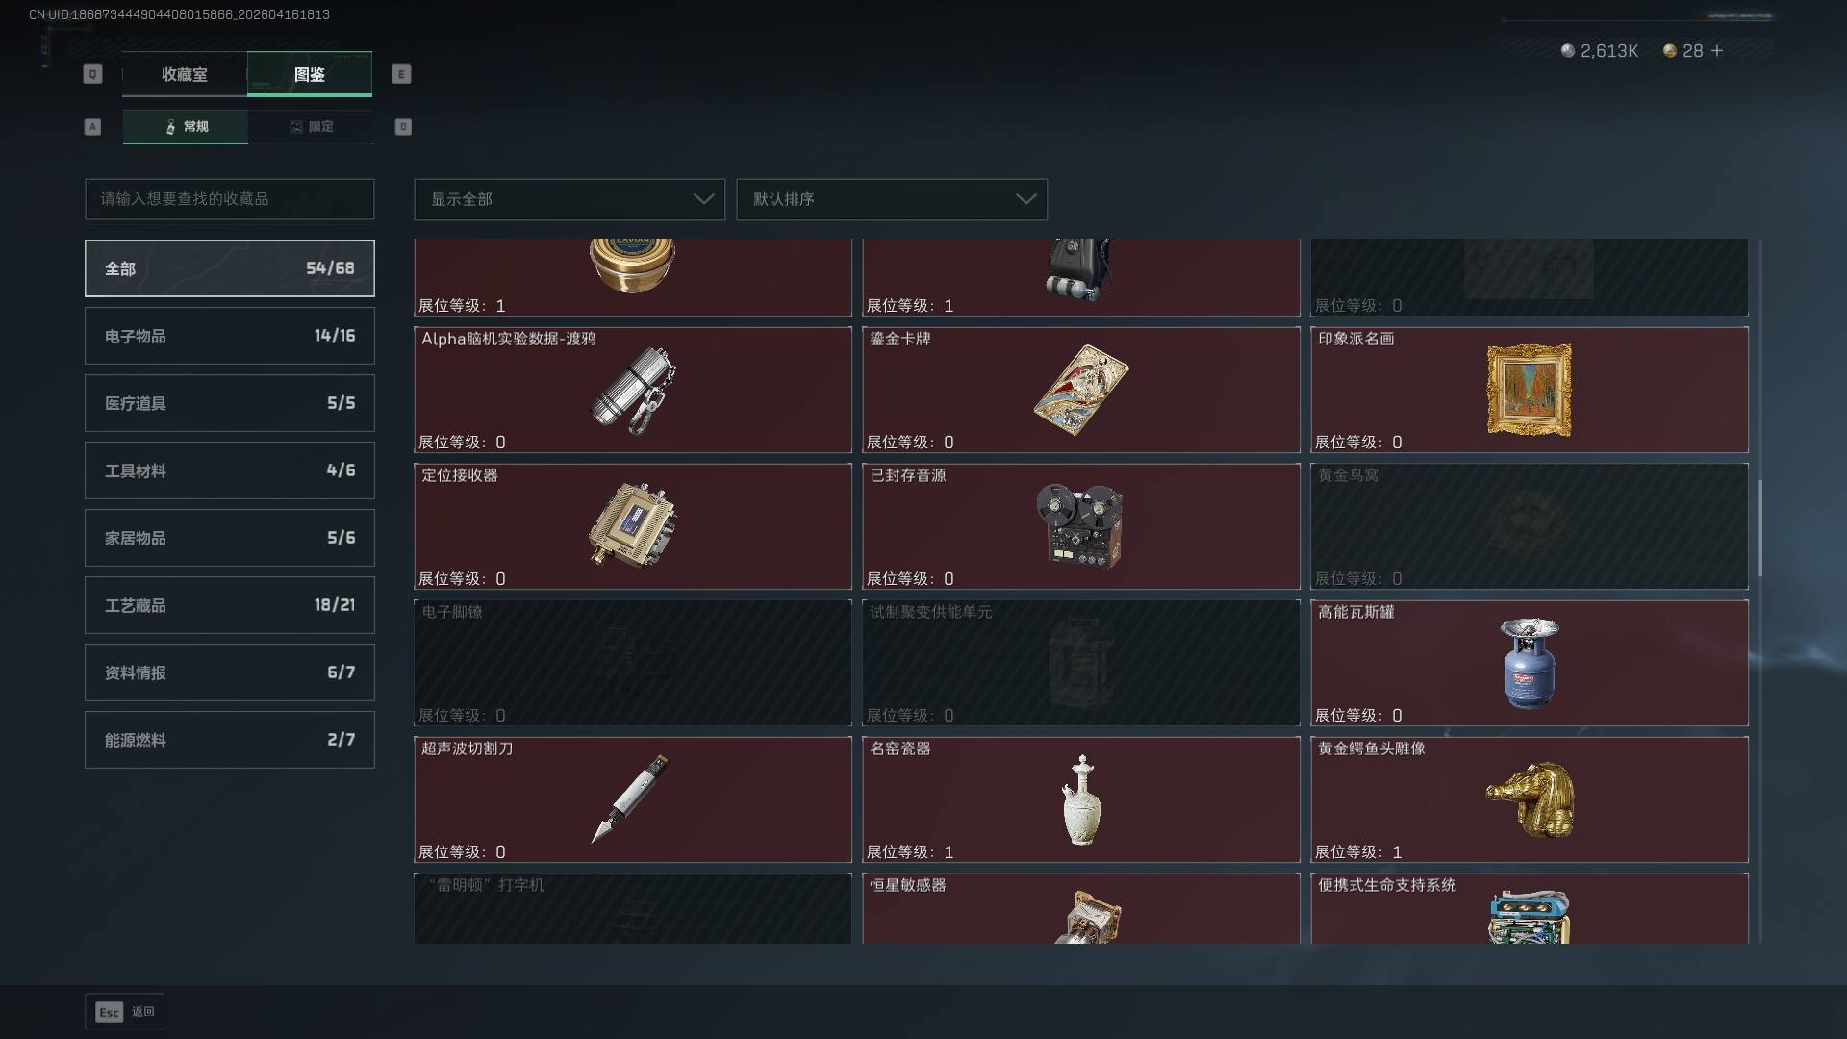Select the 印象派名画 painting item
Image resolution: width=1847 pixels, height=1039 pixels.
[1530, 390]
